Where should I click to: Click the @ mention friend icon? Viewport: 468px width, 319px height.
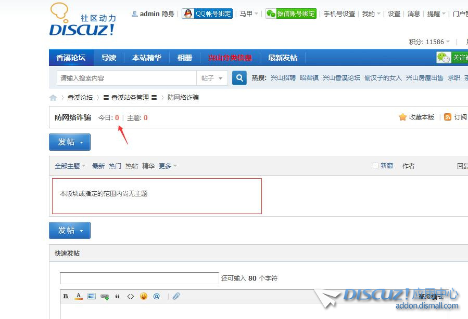156,296
